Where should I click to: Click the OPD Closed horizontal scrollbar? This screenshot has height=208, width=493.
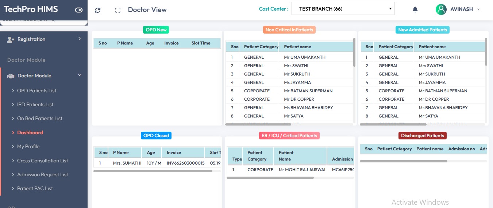pos(153,171)
